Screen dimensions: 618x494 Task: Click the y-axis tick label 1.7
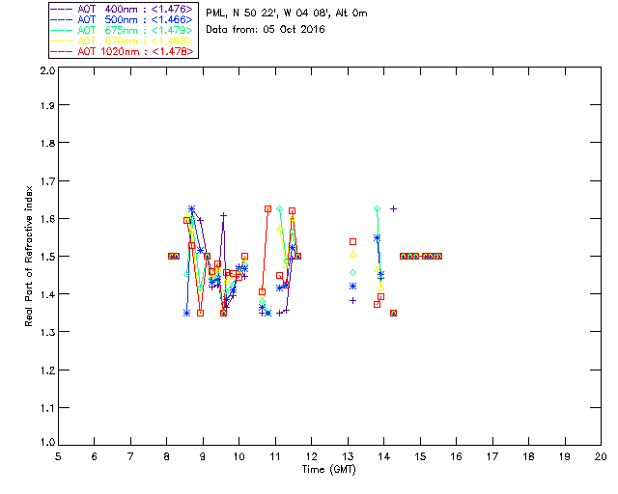[47, 181]
